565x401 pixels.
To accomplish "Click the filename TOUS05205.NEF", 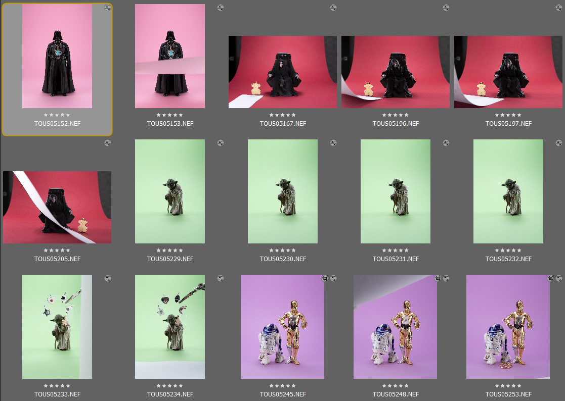I will pos(57,259).
